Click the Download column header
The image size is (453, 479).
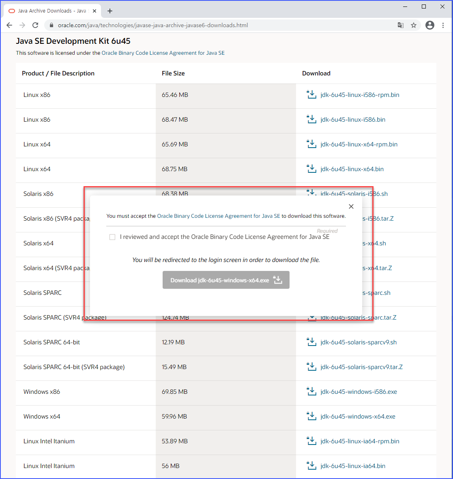point(316,73)
